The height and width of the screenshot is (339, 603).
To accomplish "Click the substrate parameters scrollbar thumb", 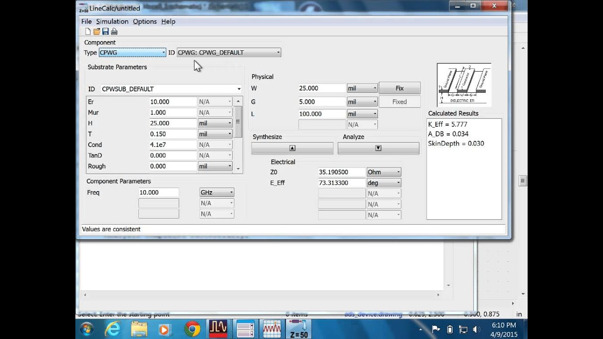I will [238, 121].
